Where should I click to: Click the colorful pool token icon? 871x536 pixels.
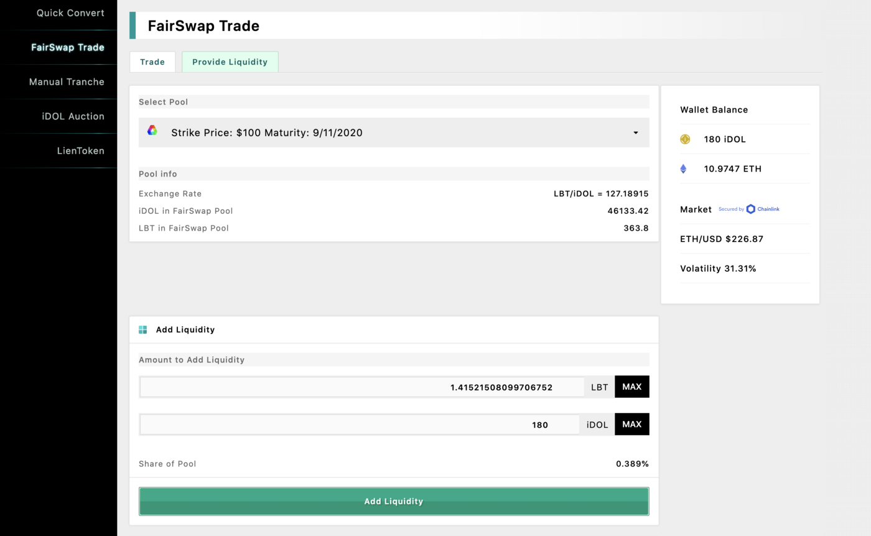pyautogui.click(x=152, y=131)
